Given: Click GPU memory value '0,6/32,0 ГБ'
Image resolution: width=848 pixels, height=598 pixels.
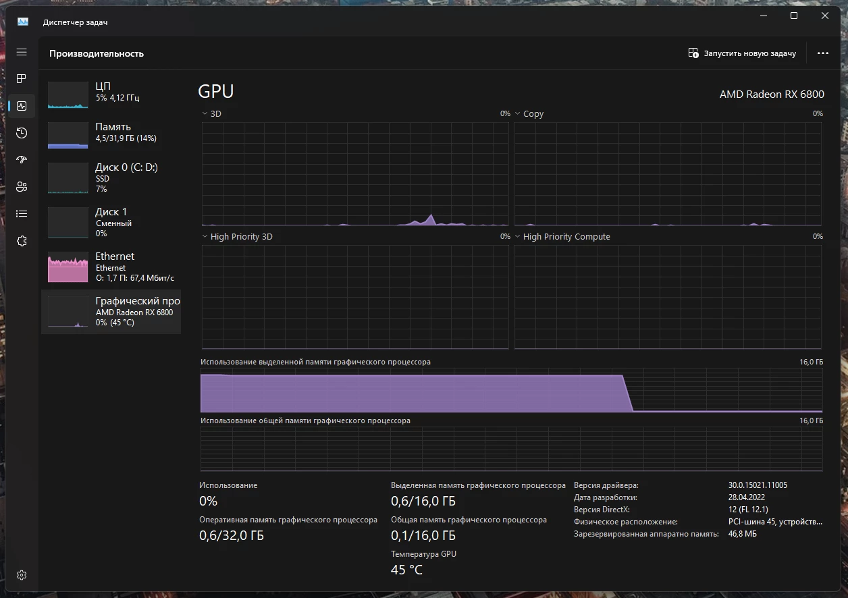Looking at the screenshot, I should coord(232,536).
